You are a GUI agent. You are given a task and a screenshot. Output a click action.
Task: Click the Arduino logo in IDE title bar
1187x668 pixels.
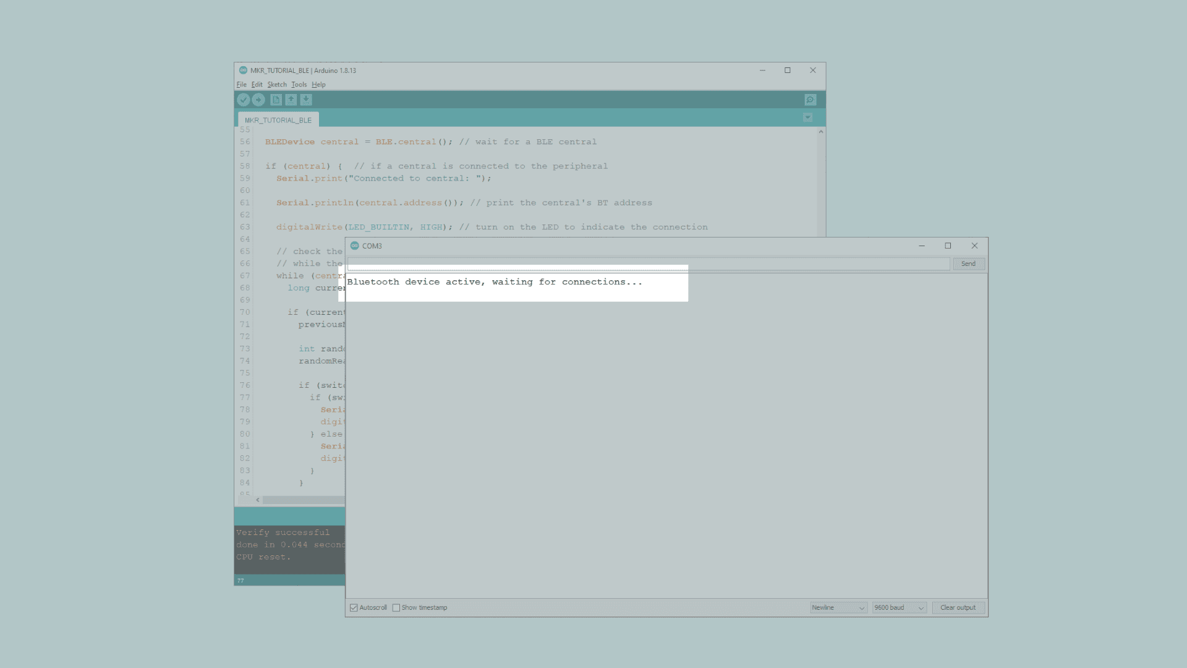[243, 70]
